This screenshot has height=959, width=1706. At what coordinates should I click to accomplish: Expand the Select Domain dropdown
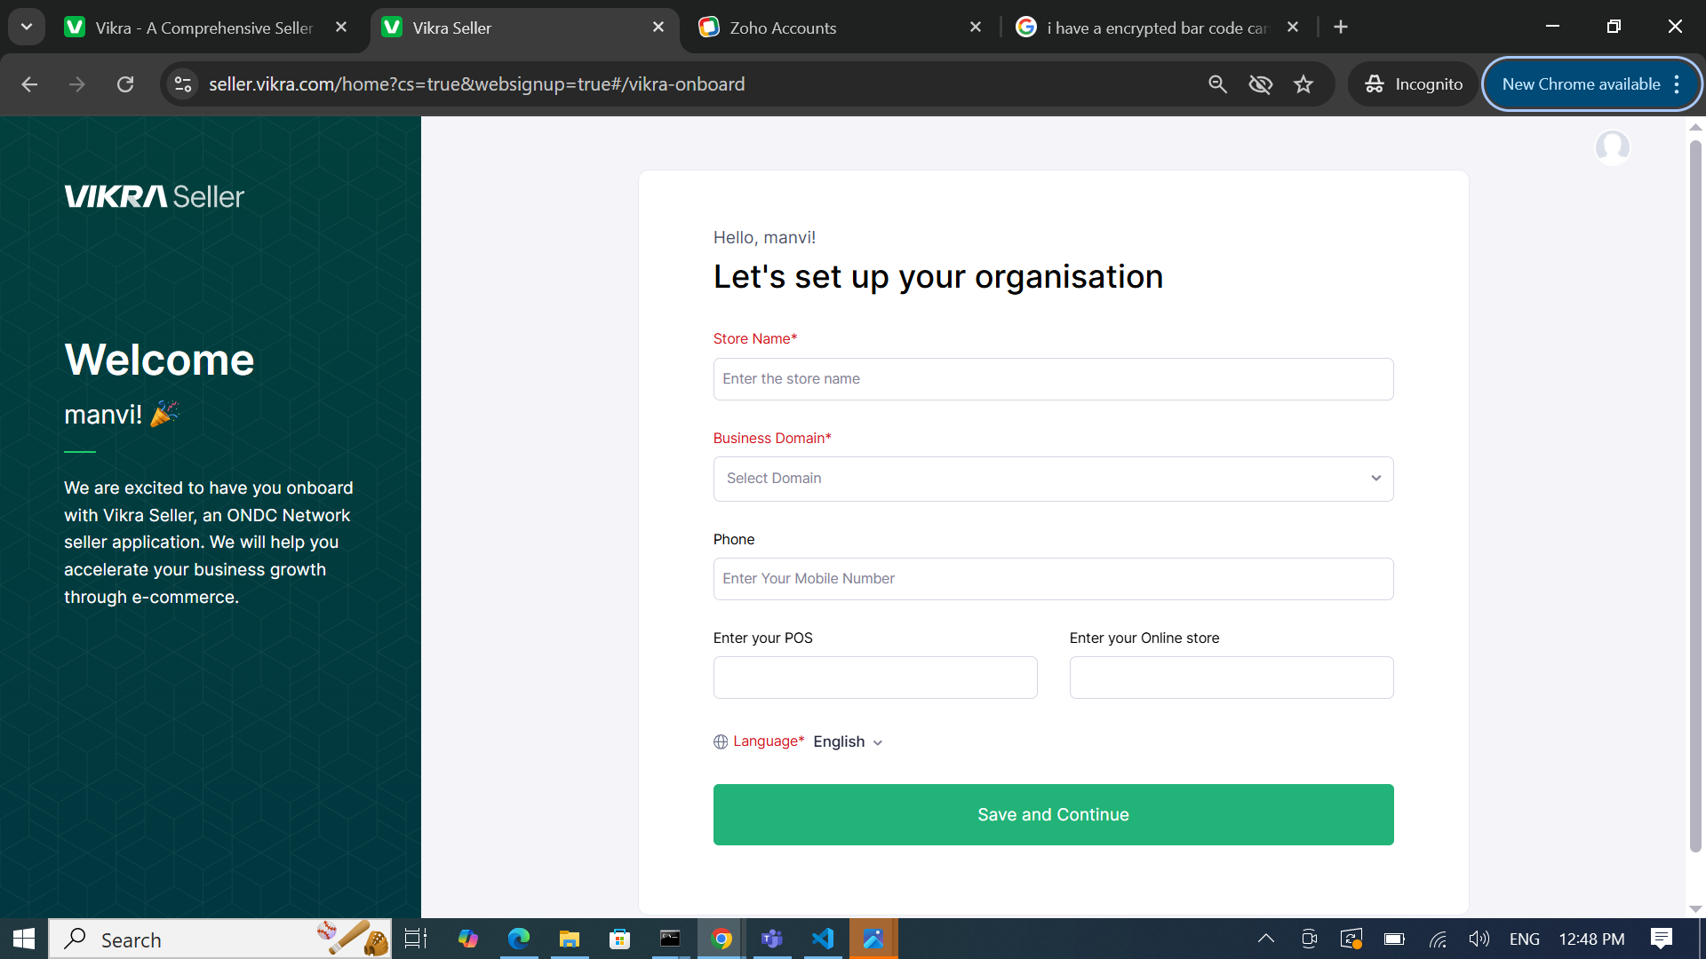pos(1053,479)
